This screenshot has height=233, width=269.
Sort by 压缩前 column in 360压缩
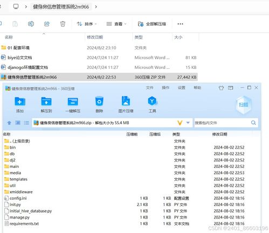coord(132,134)
